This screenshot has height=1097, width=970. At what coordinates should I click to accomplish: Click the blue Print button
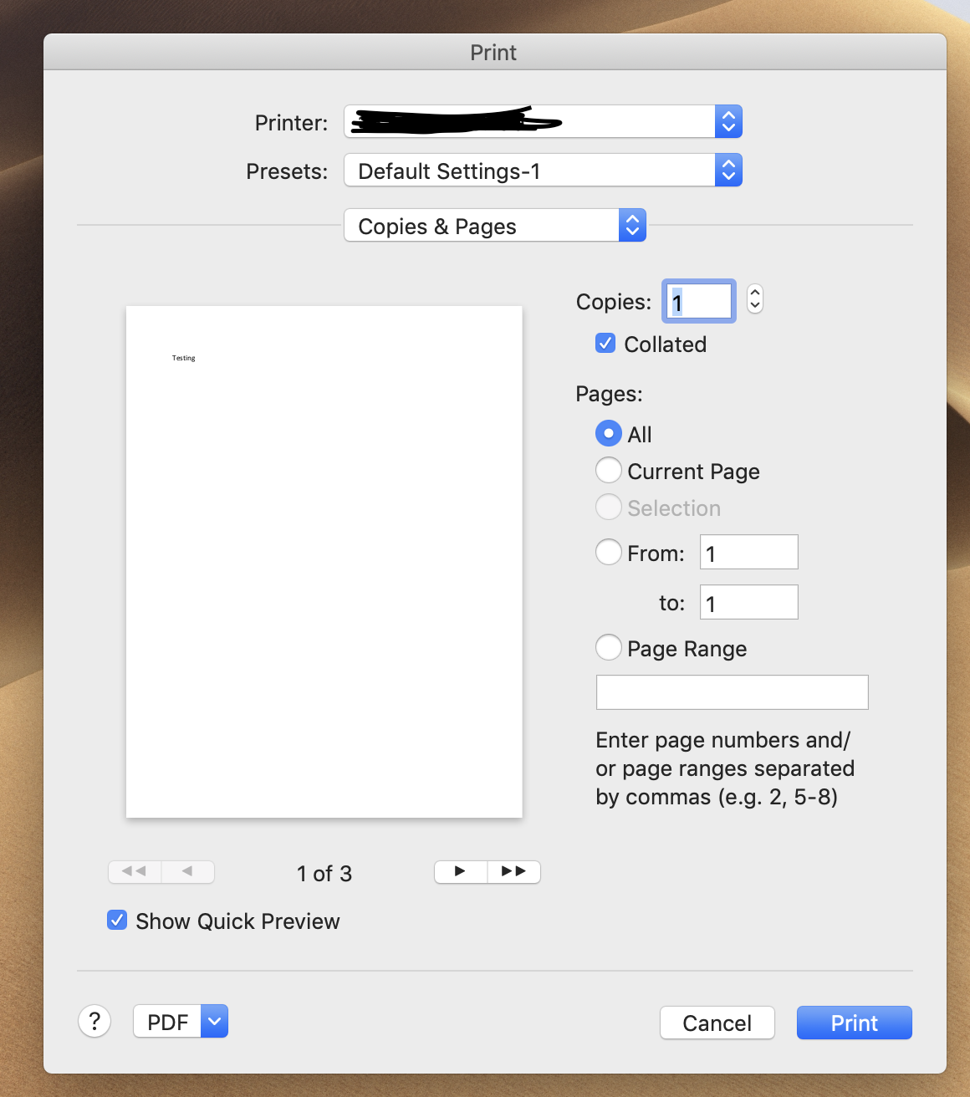pyautogui.click(x=855, y=1023)
